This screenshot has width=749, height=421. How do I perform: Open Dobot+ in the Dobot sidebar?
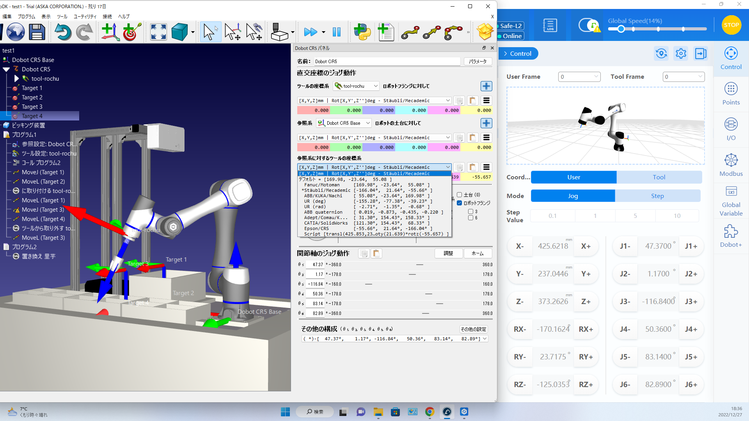731,236
